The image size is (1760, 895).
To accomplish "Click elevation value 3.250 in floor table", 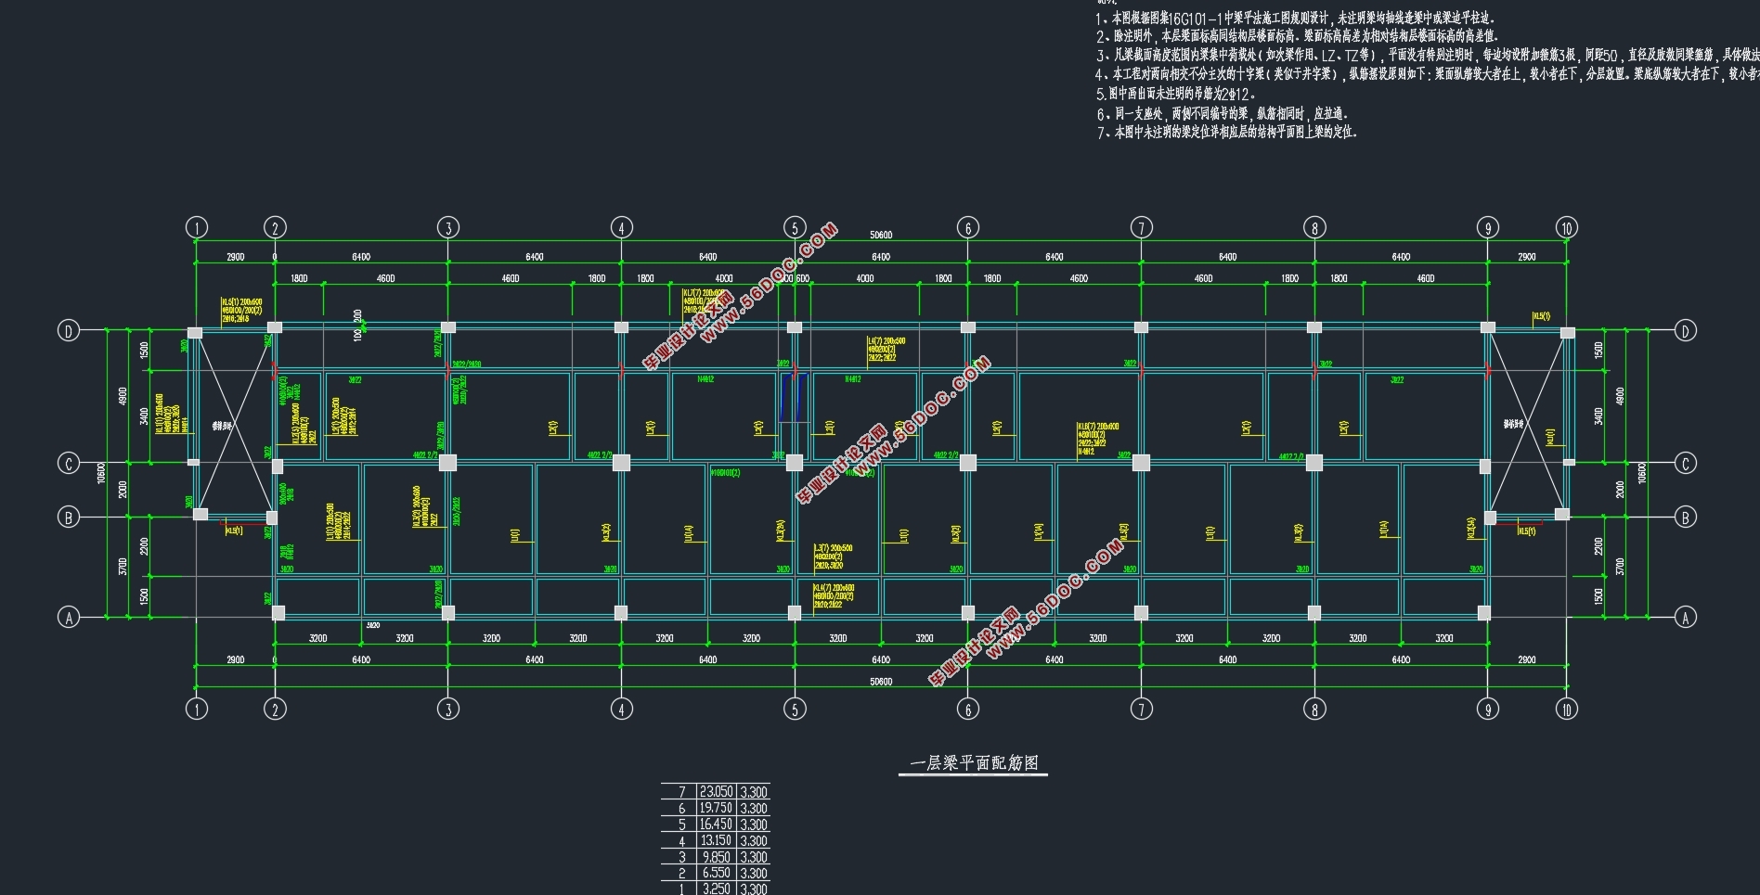I will point(716,889).
